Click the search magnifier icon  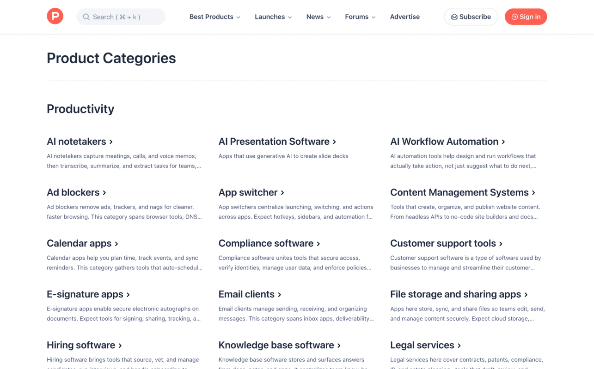[86, 17]
